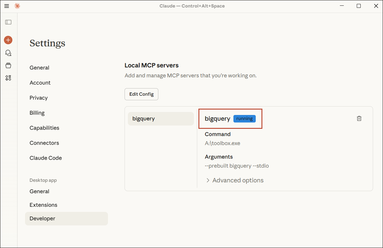This screenshot has width=383, height=248.
Task: Open Billing settings
Action: coord(37,113)
